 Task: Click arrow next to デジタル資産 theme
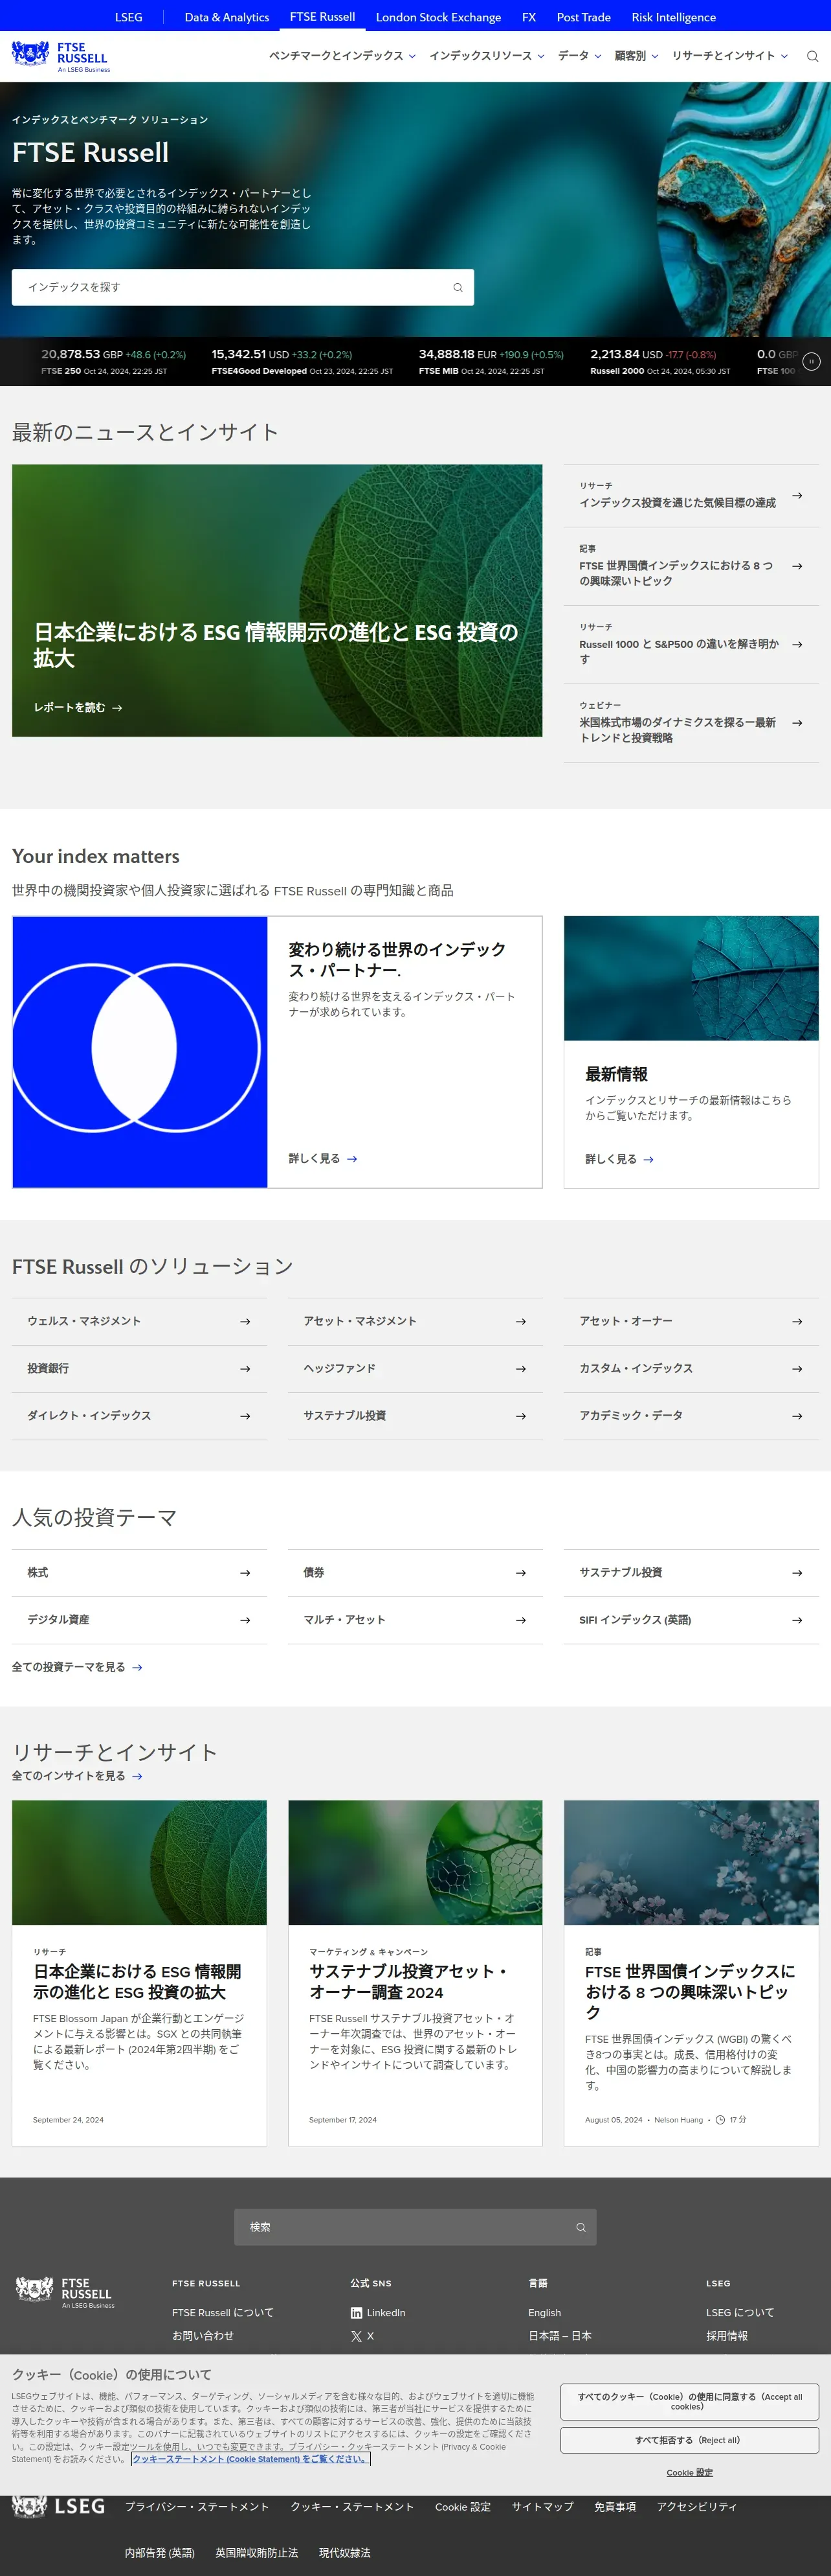(x=245, y=1619)
